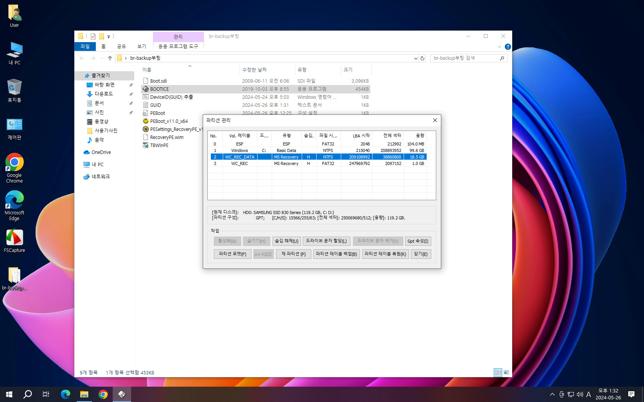Open the 보기 ribbon tab
The width and height of the screenshot is (644, 402).
[142, 46]
